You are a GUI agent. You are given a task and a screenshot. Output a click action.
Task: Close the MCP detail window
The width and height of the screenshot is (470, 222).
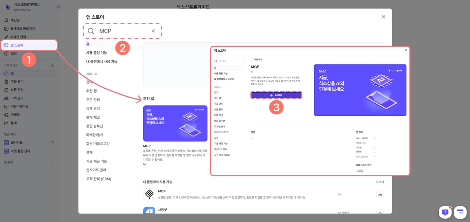point(406,51)
